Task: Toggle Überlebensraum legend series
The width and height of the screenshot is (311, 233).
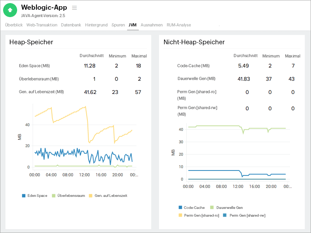Action: click(x=68, y=196)
